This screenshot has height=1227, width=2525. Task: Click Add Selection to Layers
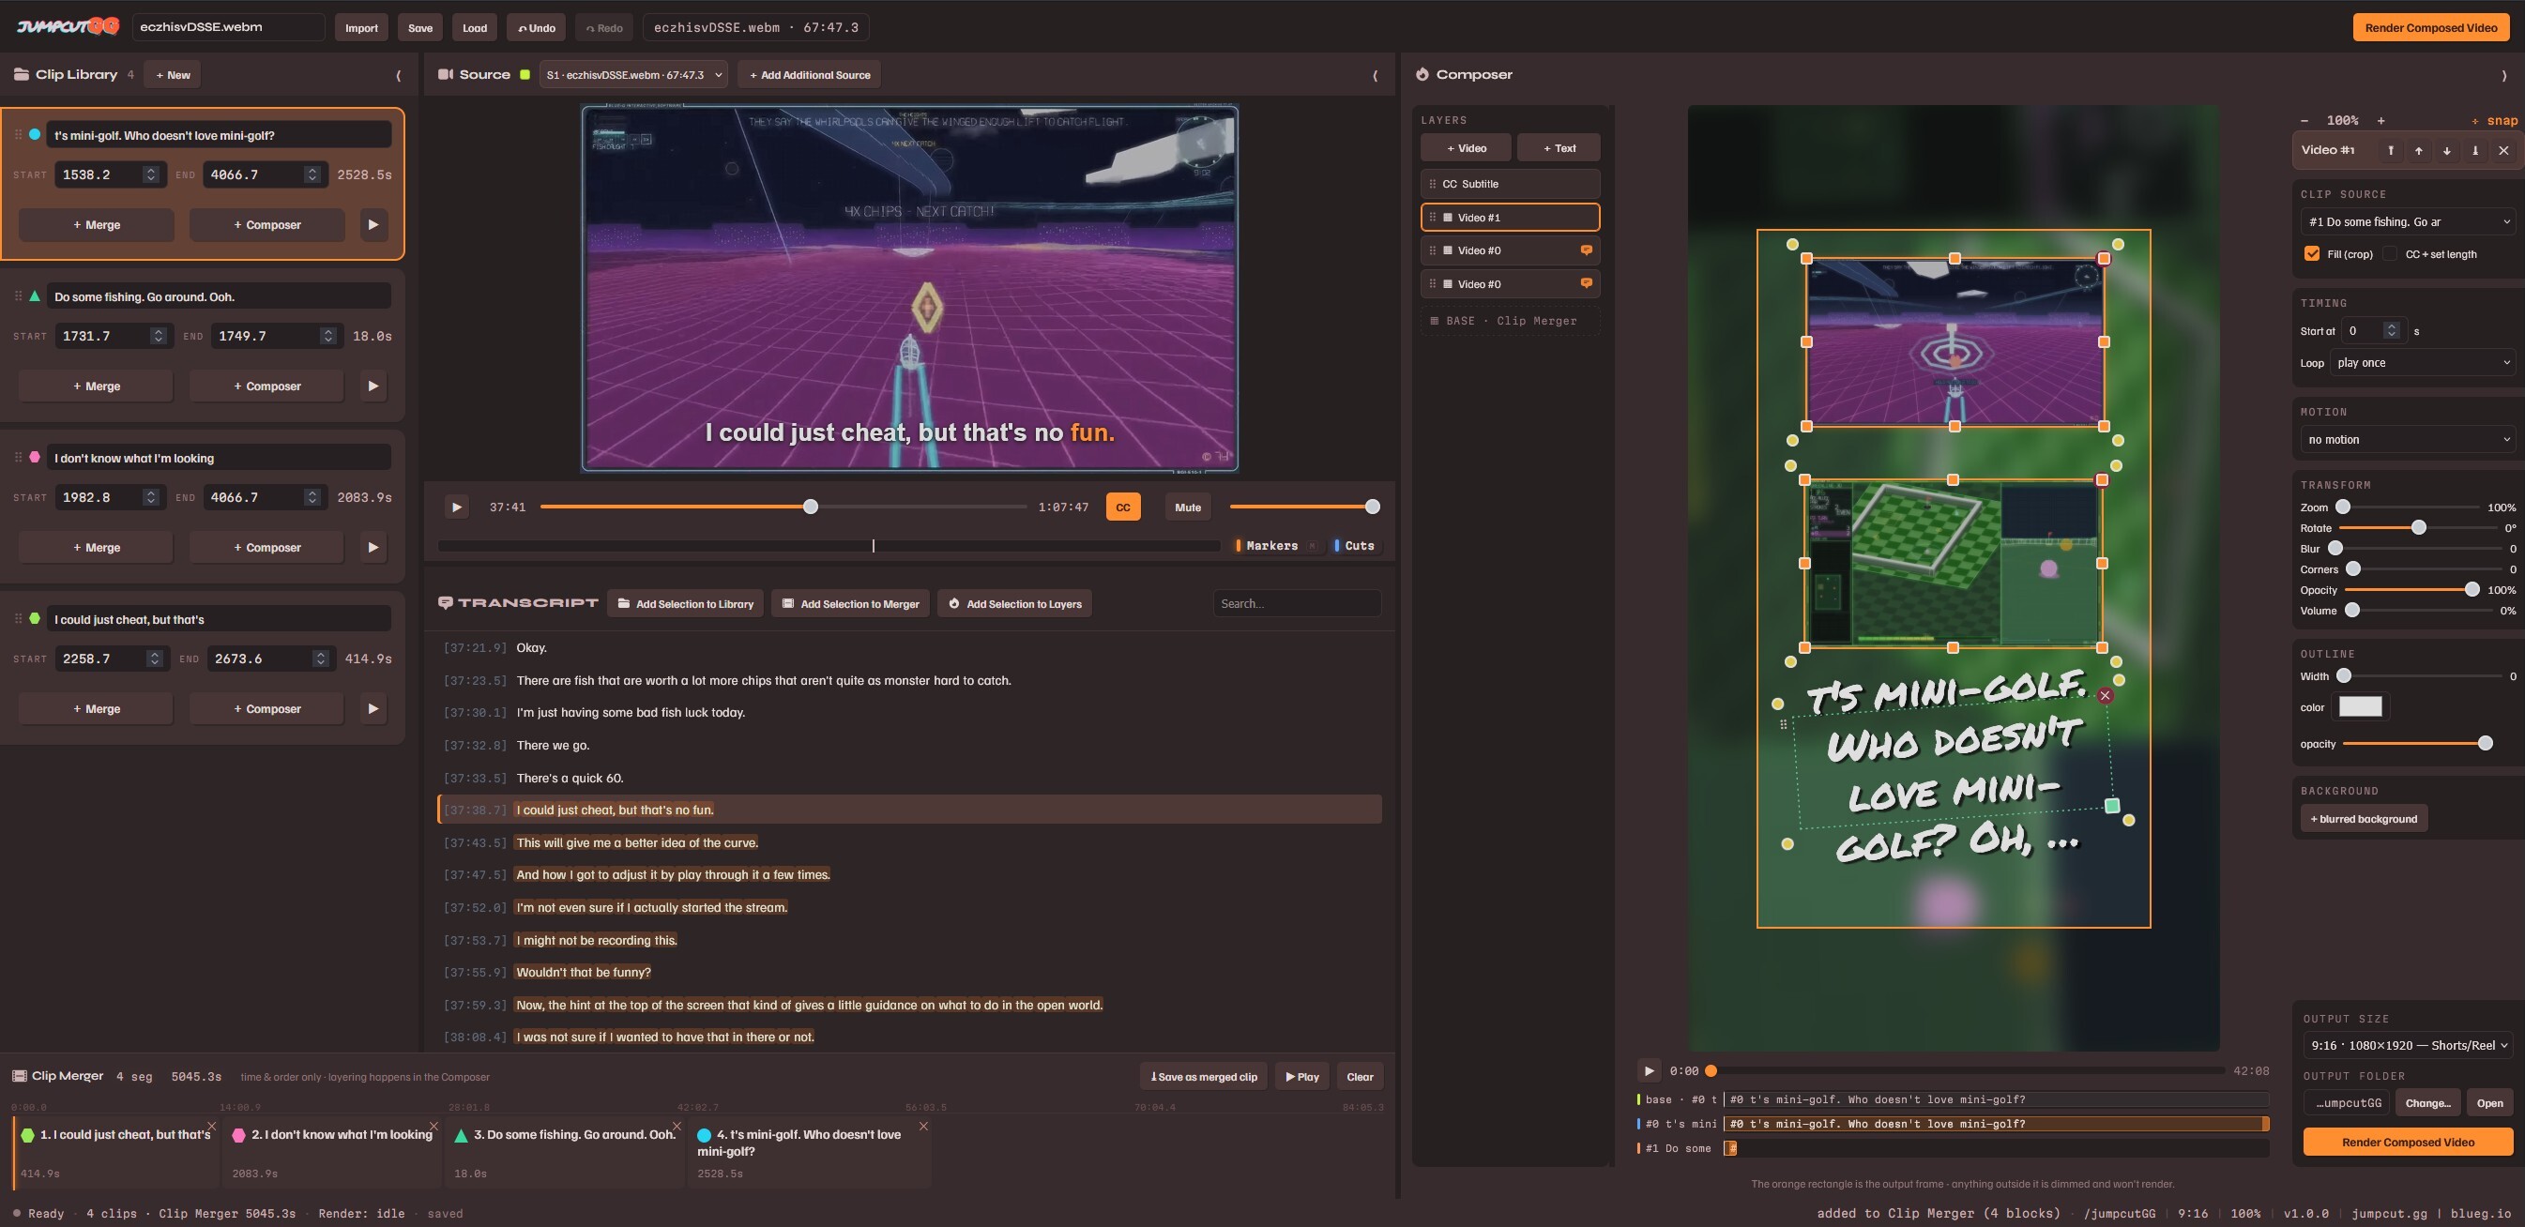tap(1014, 604)
